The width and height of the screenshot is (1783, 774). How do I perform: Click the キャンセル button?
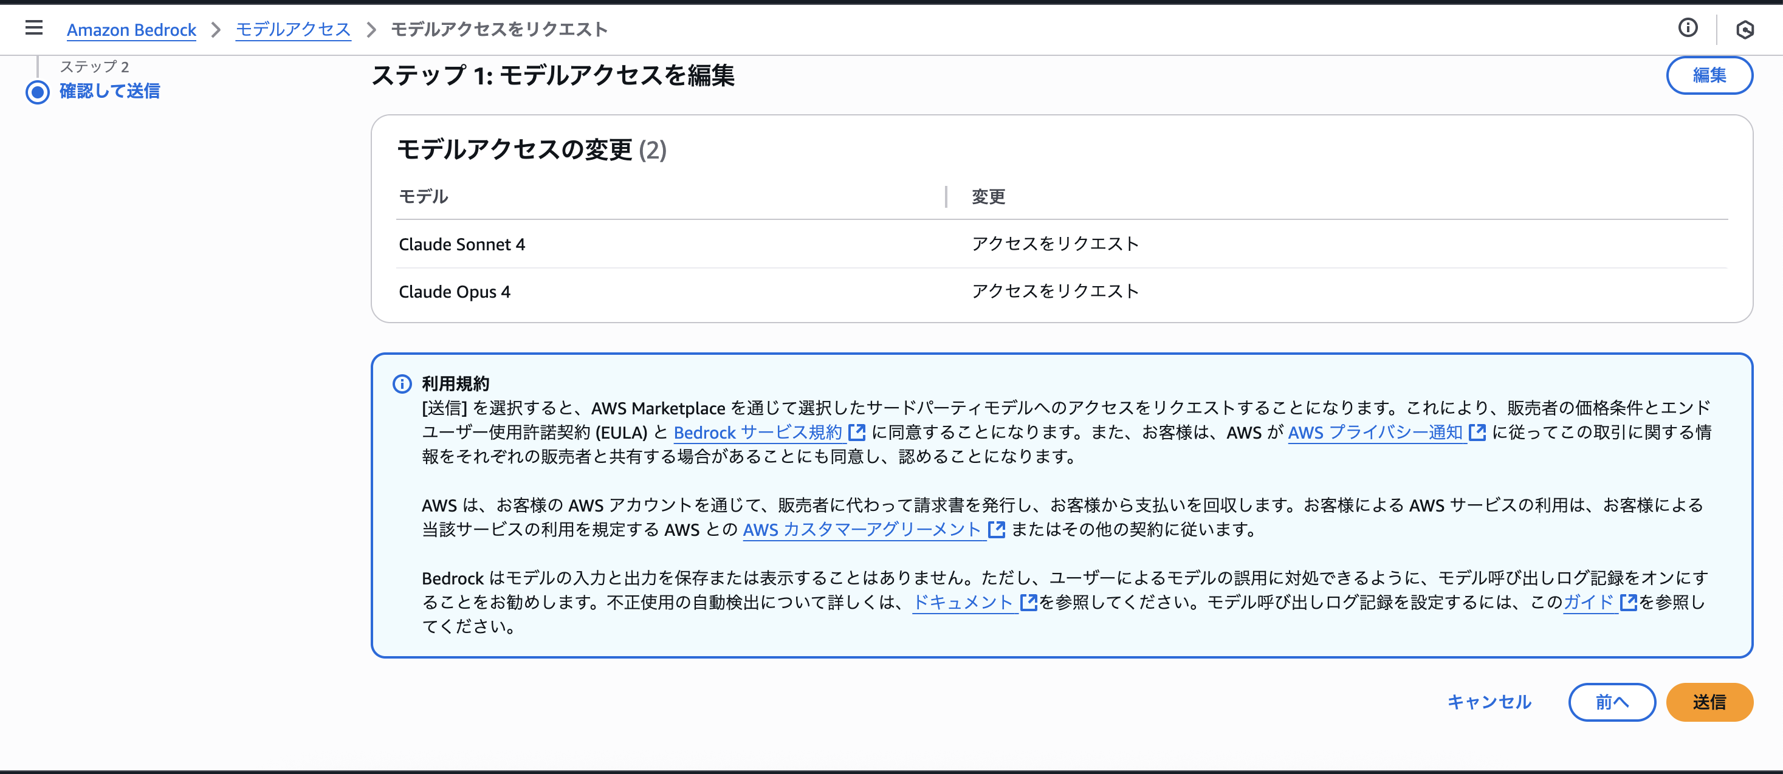[1489, 702]
